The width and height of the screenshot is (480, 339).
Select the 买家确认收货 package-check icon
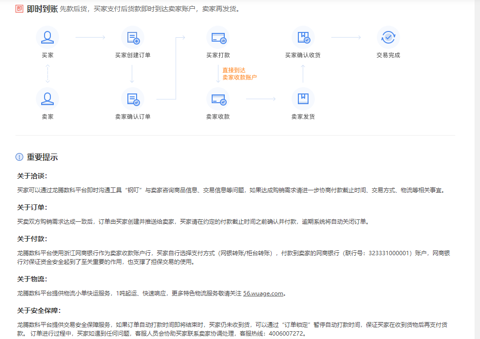(x=303, y=37)
